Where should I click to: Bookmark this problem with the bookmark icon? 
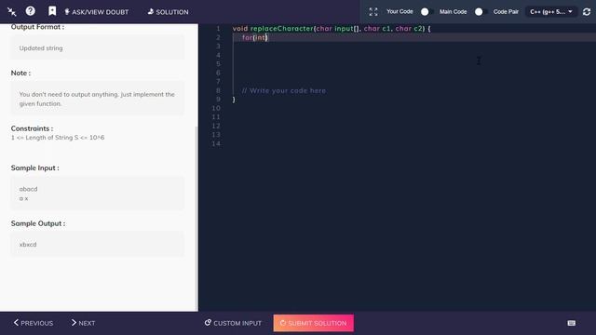52,11
